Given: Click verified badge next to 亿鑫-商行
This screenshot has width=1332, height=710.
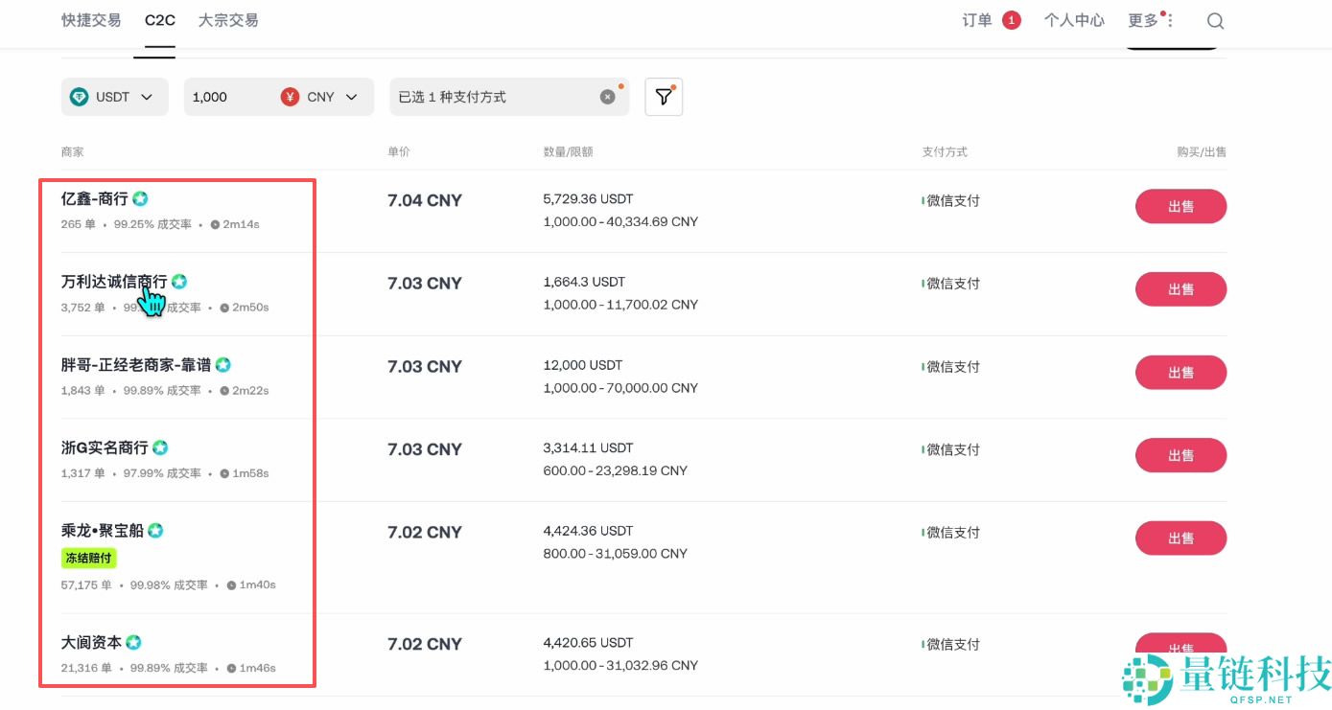Looking at the screenshot, I should [x=140, y=199].
